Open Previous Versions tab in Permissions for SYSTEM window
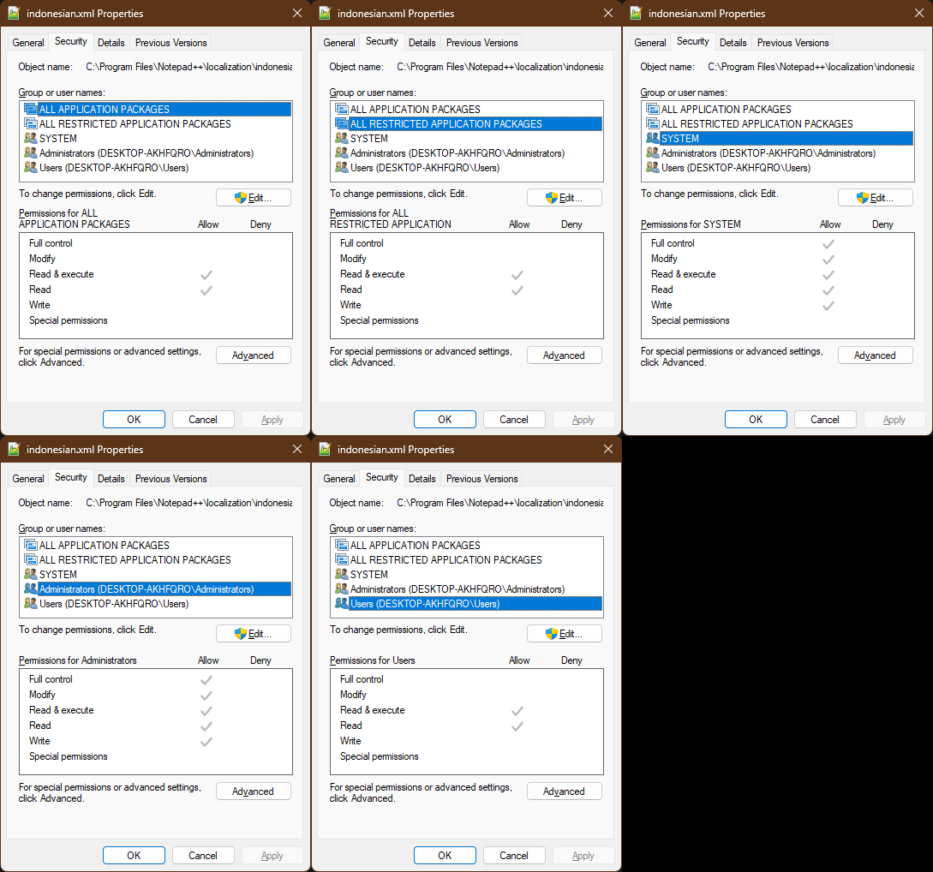 pos(792,43)
